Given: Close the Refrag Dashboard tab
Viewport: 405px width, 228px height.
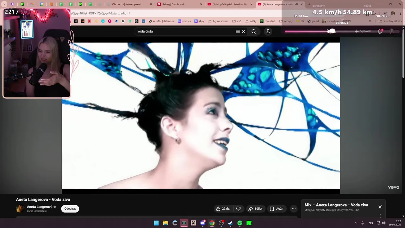Looking at the screenshot, I should (x=201, y=4).
